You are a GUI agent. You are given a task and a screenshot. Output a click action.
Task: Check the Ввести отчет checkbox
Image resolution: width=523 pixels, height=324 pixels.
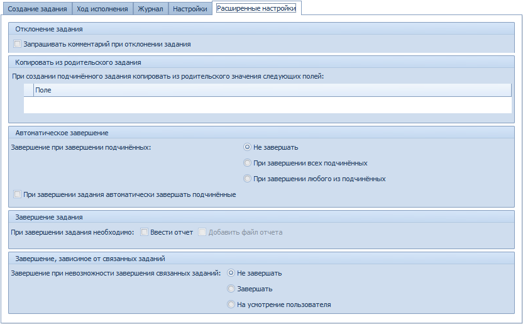click(x=145, y=232)
